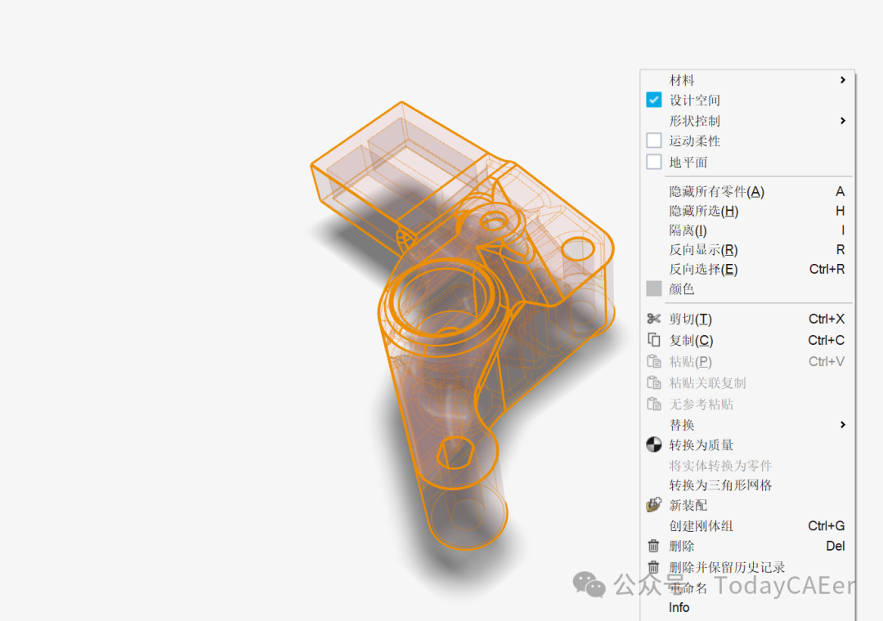Uncheck the 设计空间 checkbox
Viewport: 883px width, 621px height.
(x=654, y=100)
